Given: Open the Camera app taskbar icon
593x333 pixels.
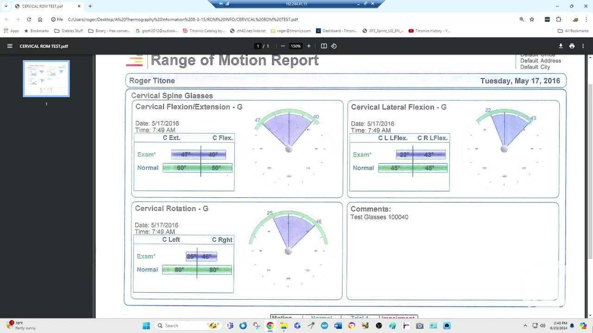Looking at the screenshot, I should 419,326.
